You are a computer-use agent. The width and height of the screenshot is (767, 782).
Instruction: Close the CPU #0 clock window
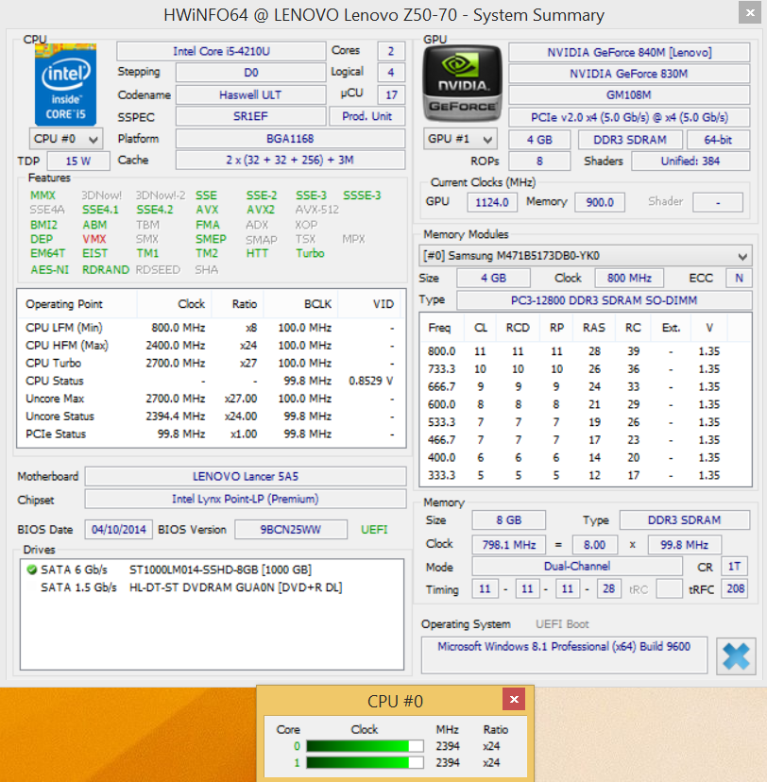click(514, 699)
